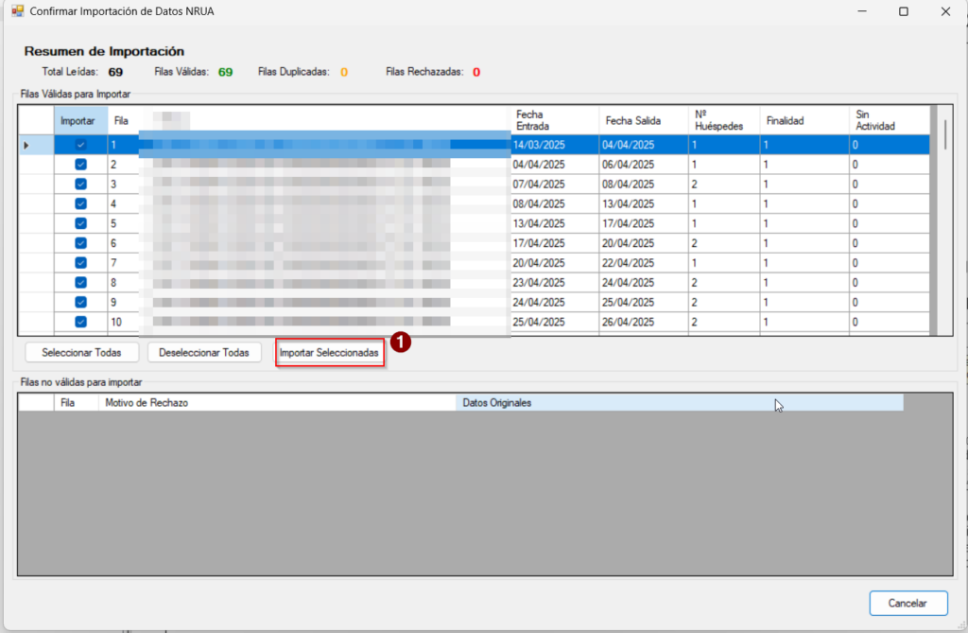Cancel the import dialog
The image size is (968, 633).
click(907, 603)
